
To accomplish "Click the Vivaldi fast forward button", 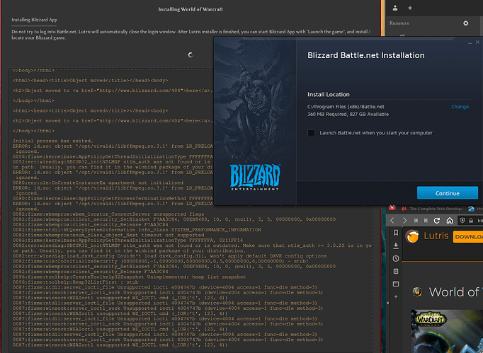I will [426, 220].
